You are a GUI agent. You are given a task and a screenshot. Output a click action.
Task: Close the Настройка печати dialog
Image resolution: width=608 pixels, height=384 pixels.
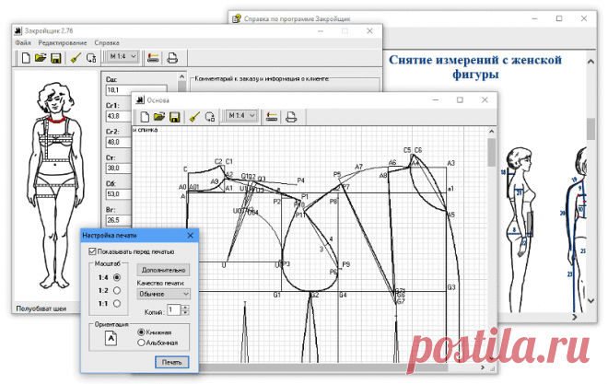pos(191,235)
